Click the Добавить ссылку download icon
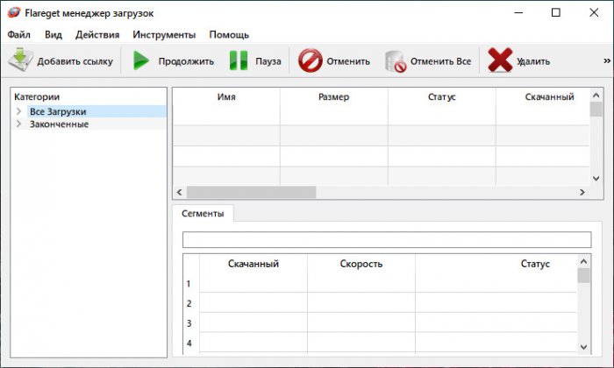Viewport: 614px width, 368px height. (x=21, y=61)
